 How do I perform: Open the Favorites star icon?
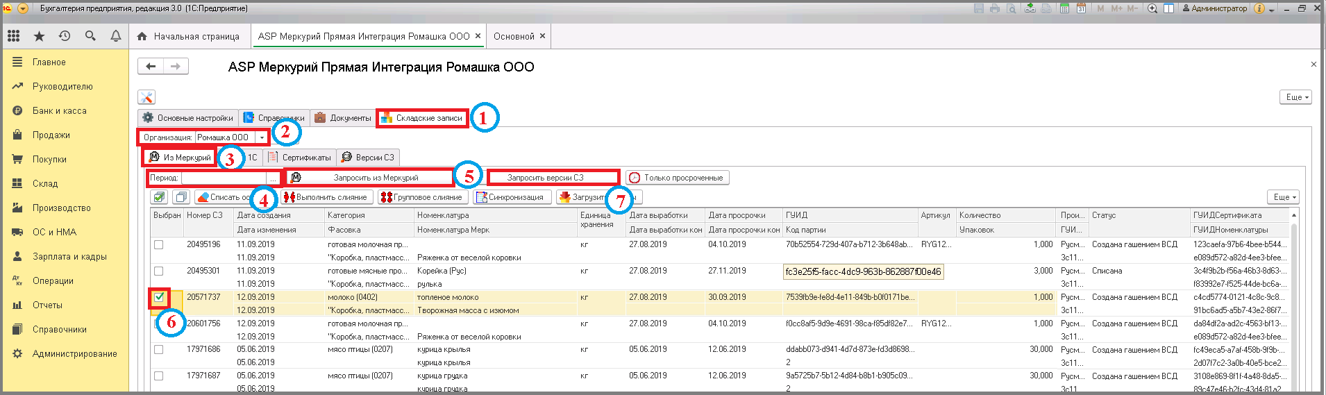pyautogui.click(x=39, y=36)
